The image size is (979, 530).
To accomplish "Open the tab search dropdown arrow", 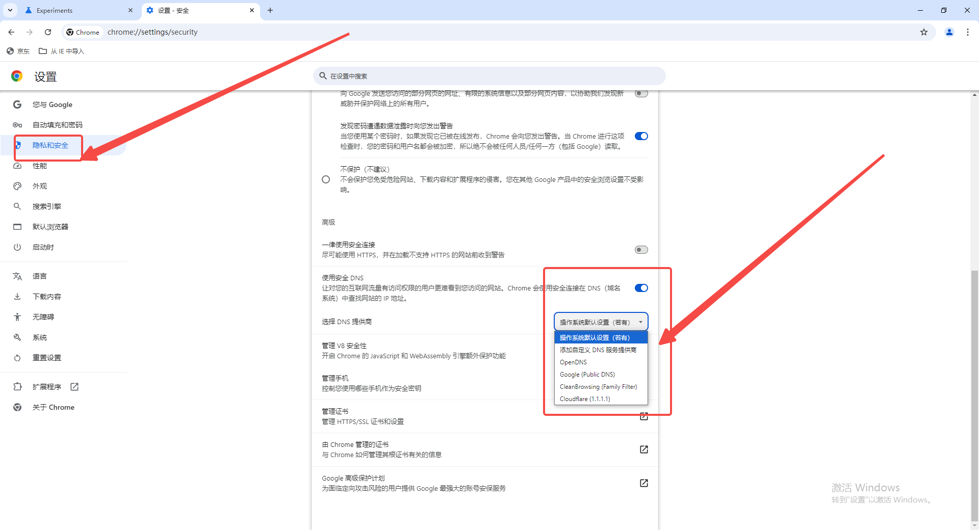I will click(x=10, y=10).
